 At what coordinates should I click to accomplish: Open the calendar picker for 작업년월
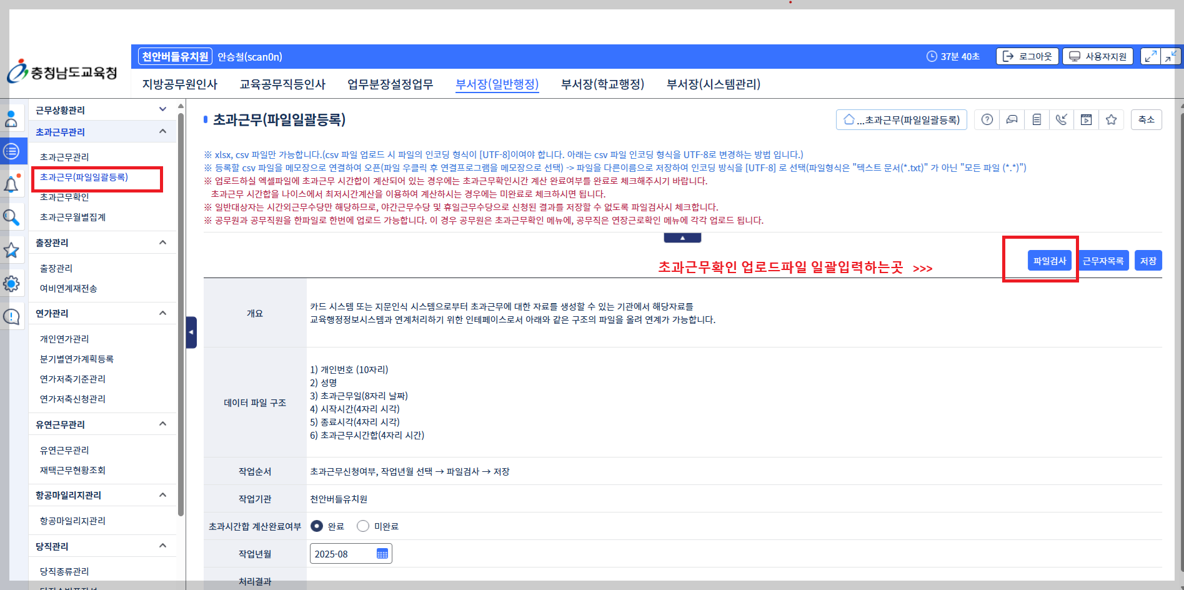coord(382,554)
